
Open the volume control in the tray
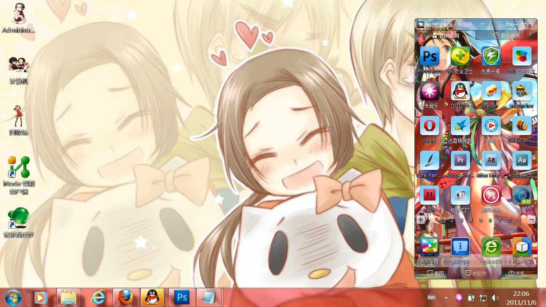coord(495,298)
